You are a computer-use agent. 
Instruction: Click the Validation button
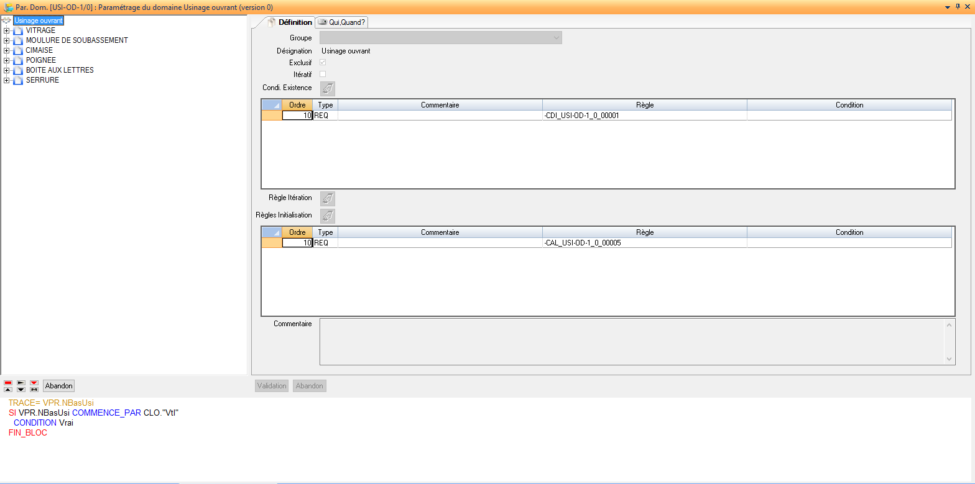tap(272, 386)
